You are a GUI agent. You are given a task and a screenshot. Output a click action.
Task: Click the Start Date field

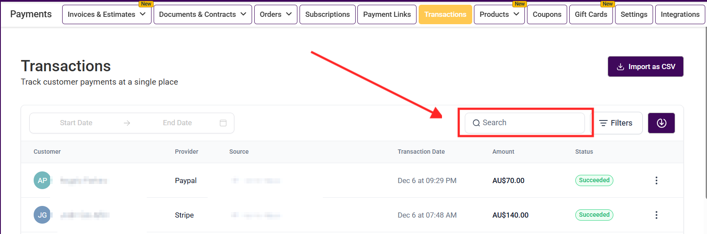click(x=76, y=123)
